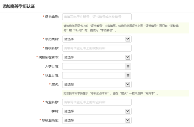Expand the 毕结业结论 select box
Screen dimensions: 194x127
point(97,120)
